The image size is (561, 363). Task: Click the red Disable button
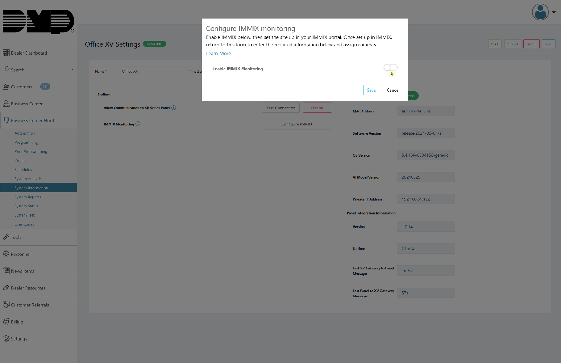317,108
